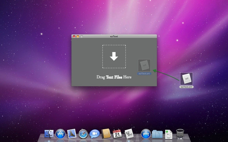
Task: Close the ezText window with red button
Action: (74, 36)
